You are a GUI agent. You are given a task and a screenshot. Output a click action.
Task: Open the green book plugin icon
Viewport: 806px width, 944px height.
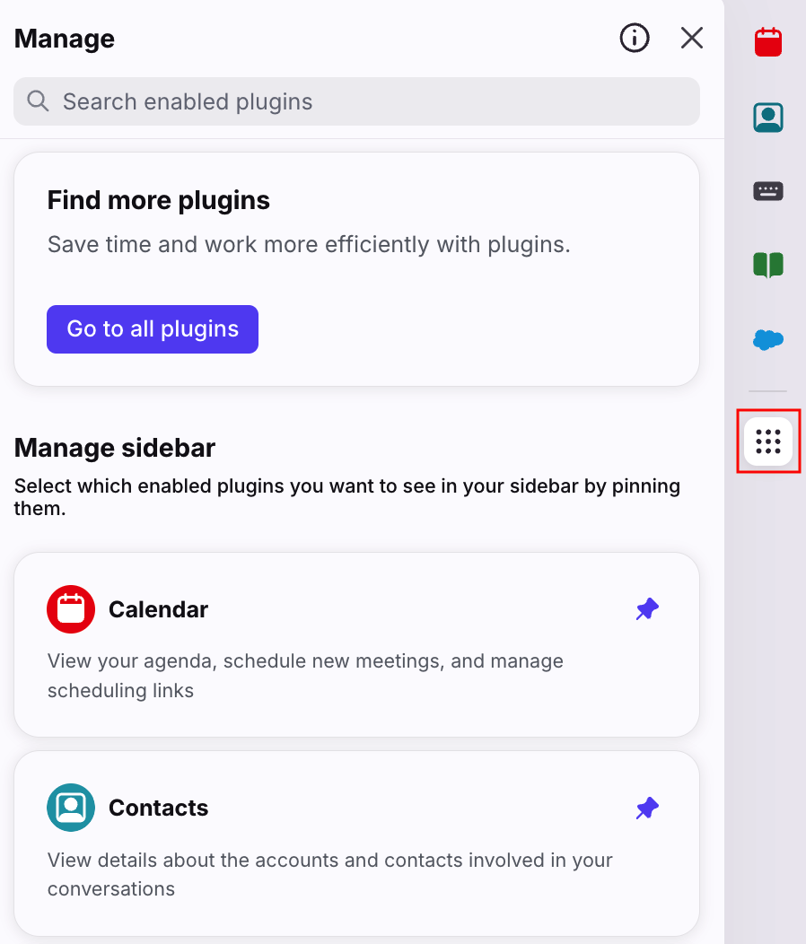pyautogui.click(x=768, y=265)
